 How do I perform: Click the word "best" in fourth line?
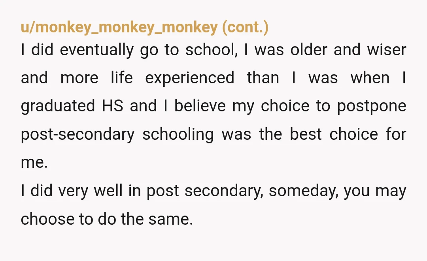pyautogui.click(x=306, y=134)
